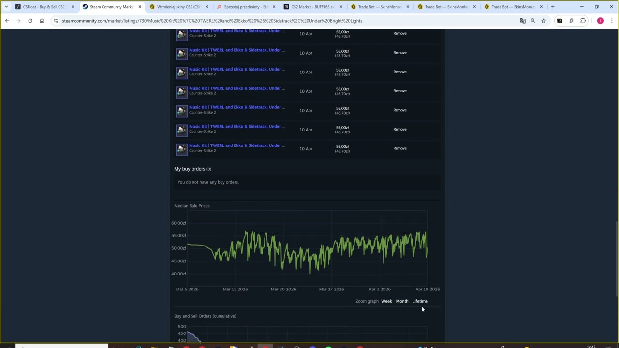Remove the listing directly above My buy orders
The width and height of the screenshot is (619, 348).
point(400,148)
